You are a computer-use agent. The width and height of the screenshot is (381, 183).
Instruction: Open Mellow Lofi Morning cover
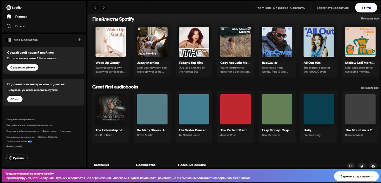tap(360, 42)
